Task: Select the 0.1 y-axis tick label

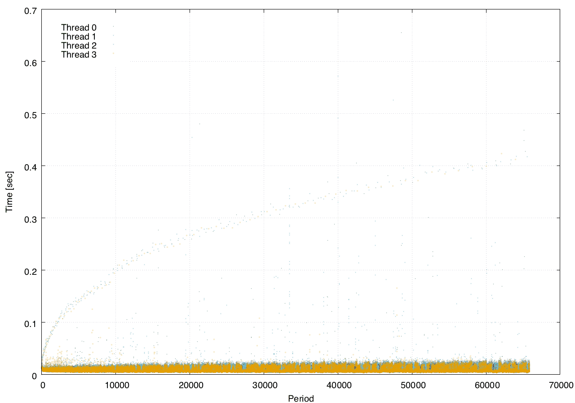Action: click(x=29, y=322)
